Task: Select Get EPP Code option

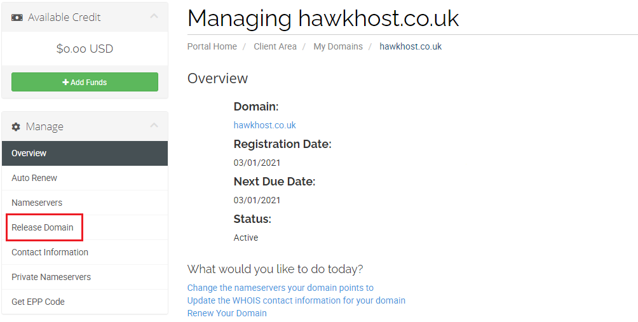Action: click(38, 302)
